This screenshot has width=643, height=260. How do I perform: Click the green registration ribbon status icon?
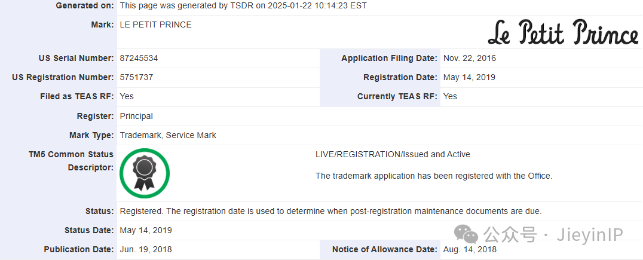[145, 173]
